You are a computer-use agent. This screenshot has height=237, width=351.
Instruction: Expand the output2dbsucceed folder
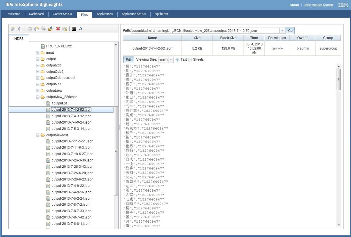(x=38, y=78)
